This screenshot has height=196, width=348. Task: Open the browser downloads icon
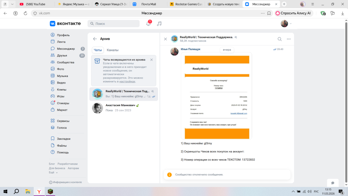tap(342, 13)
